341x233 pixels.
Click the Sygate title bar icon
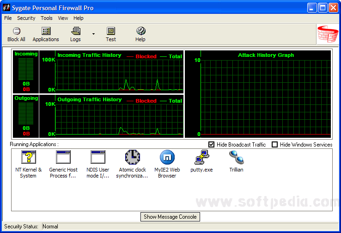click(6, 7)
